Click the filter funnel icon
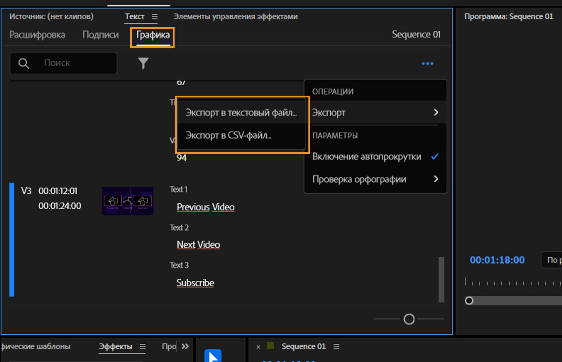562x362 pixels. pyautogui.click(x=143, y=63)
